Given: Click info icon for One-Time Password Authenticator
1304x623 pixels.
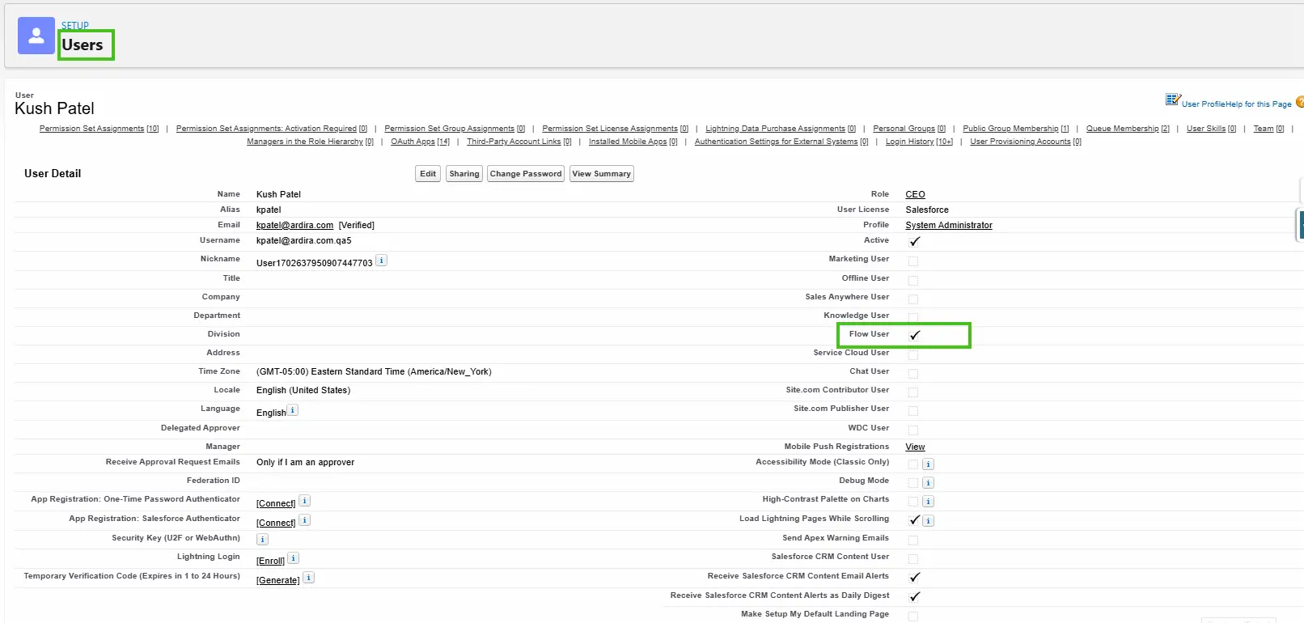Looking at the screenshot, I should pos(305,501).
